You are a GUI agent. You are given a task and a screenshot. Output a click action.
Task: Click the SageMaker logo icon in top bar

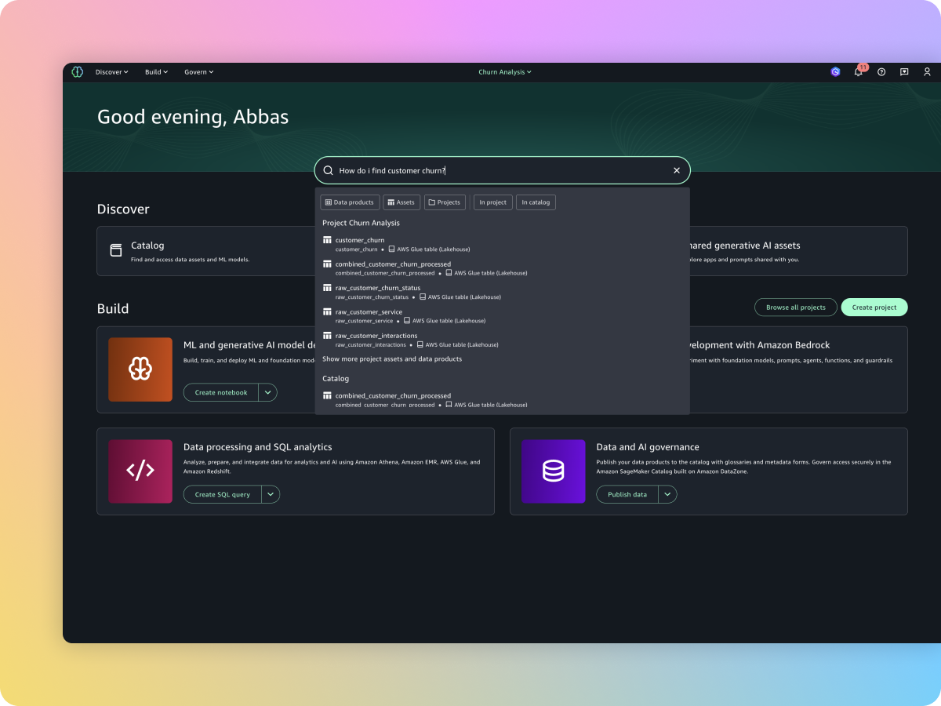[x=77, y=72]
